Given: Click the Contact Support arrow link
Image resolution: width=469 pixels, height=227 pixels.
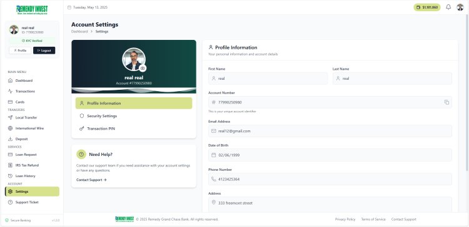Looking at the screenshot, I should pyautogui.click(x=91, y=180).
